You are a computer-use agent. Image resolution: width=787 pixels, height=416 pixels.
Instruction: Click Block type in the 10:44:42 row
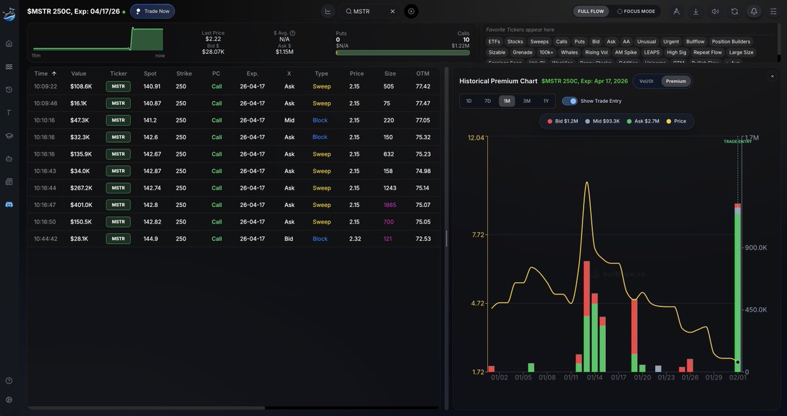[x=320, y=239]
